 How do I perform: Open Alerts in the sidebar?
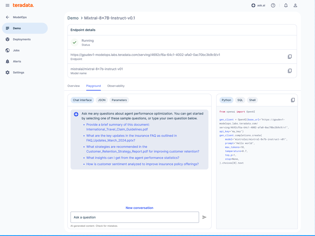click(25, 62)
